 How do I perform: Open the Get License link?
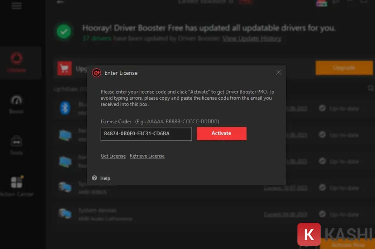(113, 156)
